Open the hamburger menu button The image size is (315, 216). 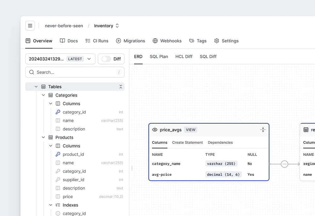30,26
